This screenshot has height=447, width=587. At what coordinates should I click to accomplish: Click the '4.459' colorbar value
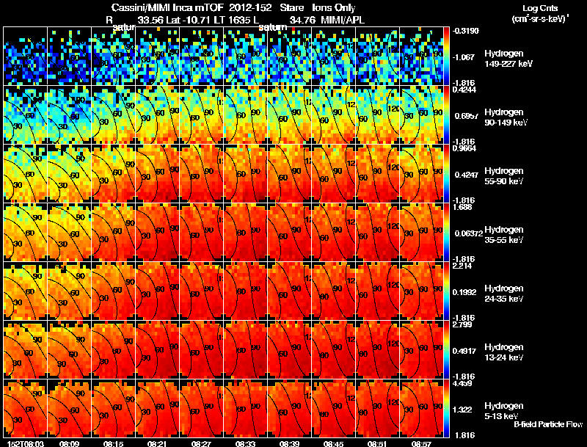462,383
